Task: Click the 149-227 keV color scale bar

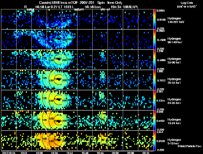Action: (x=154, y=19)
